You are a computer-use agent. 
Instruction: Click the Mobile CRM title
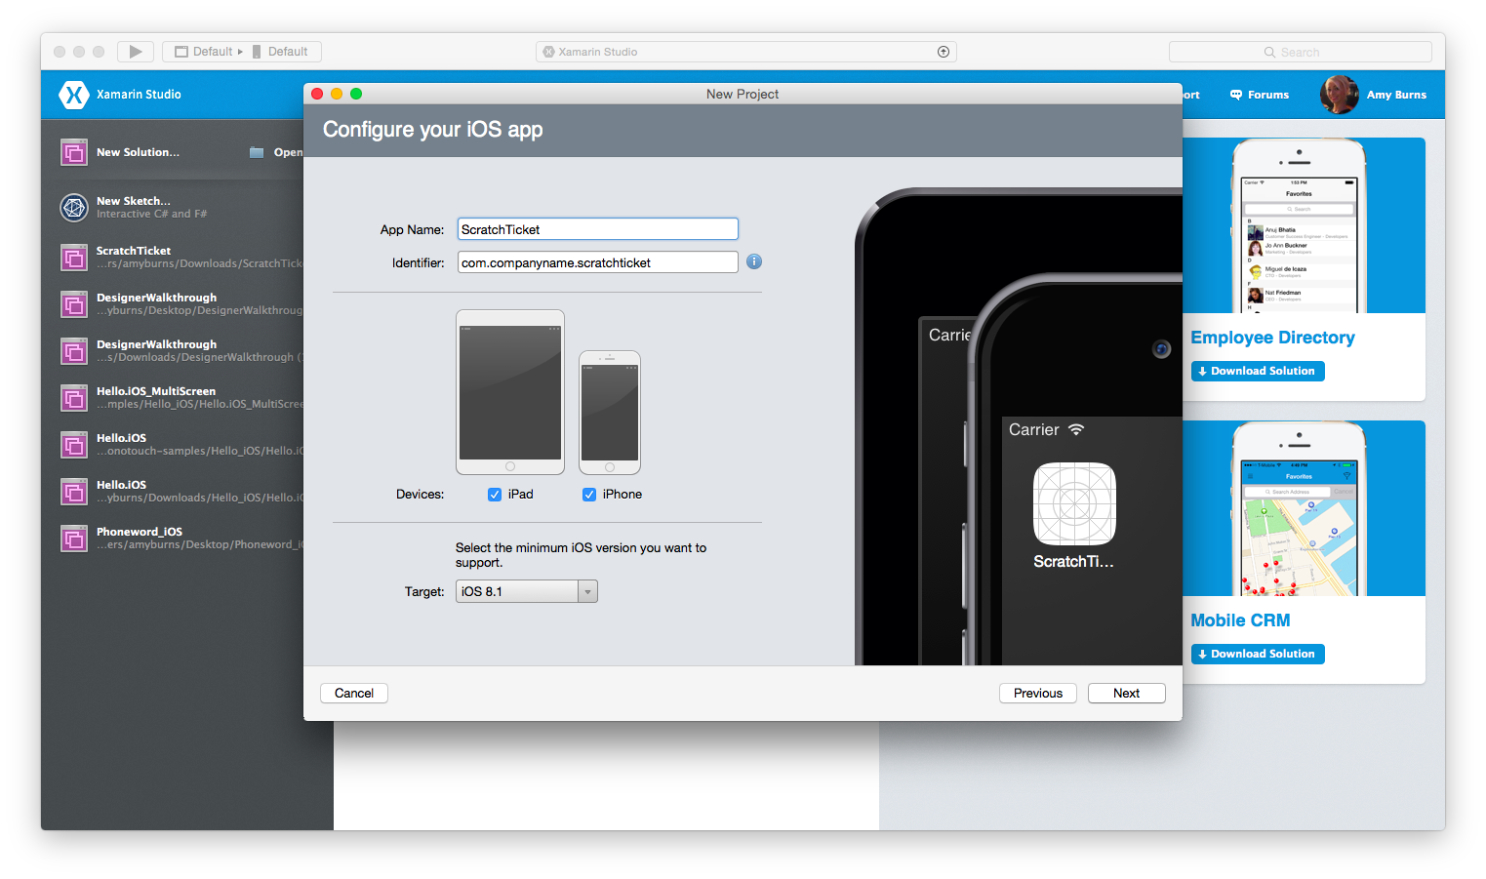point(1240,620)
